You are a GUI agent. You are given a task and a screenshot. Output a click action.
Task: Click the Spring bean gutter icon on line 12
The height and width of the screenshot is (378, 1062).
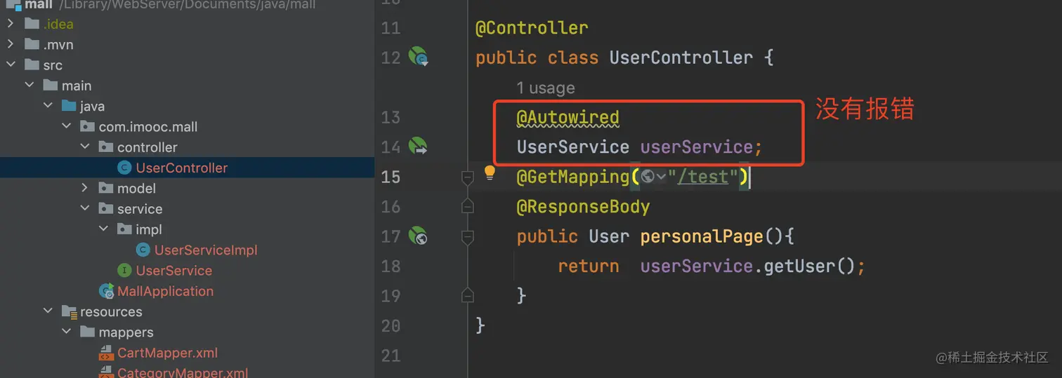419,57
